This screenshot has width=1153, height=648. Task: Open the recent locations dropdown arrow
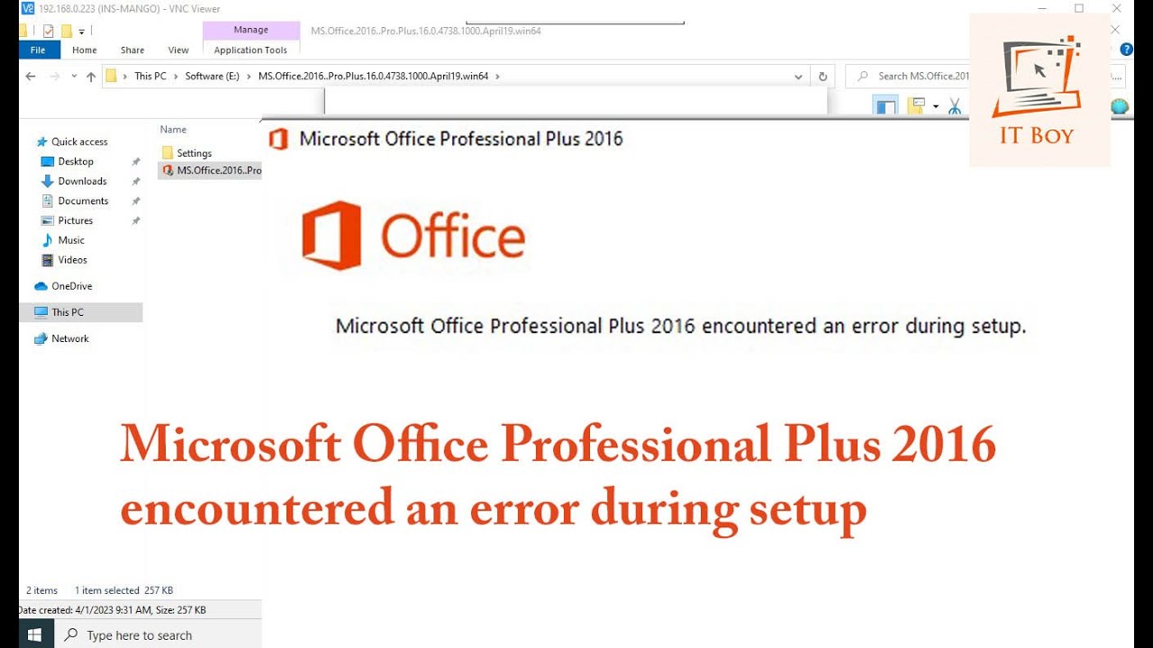pos(73,76)
